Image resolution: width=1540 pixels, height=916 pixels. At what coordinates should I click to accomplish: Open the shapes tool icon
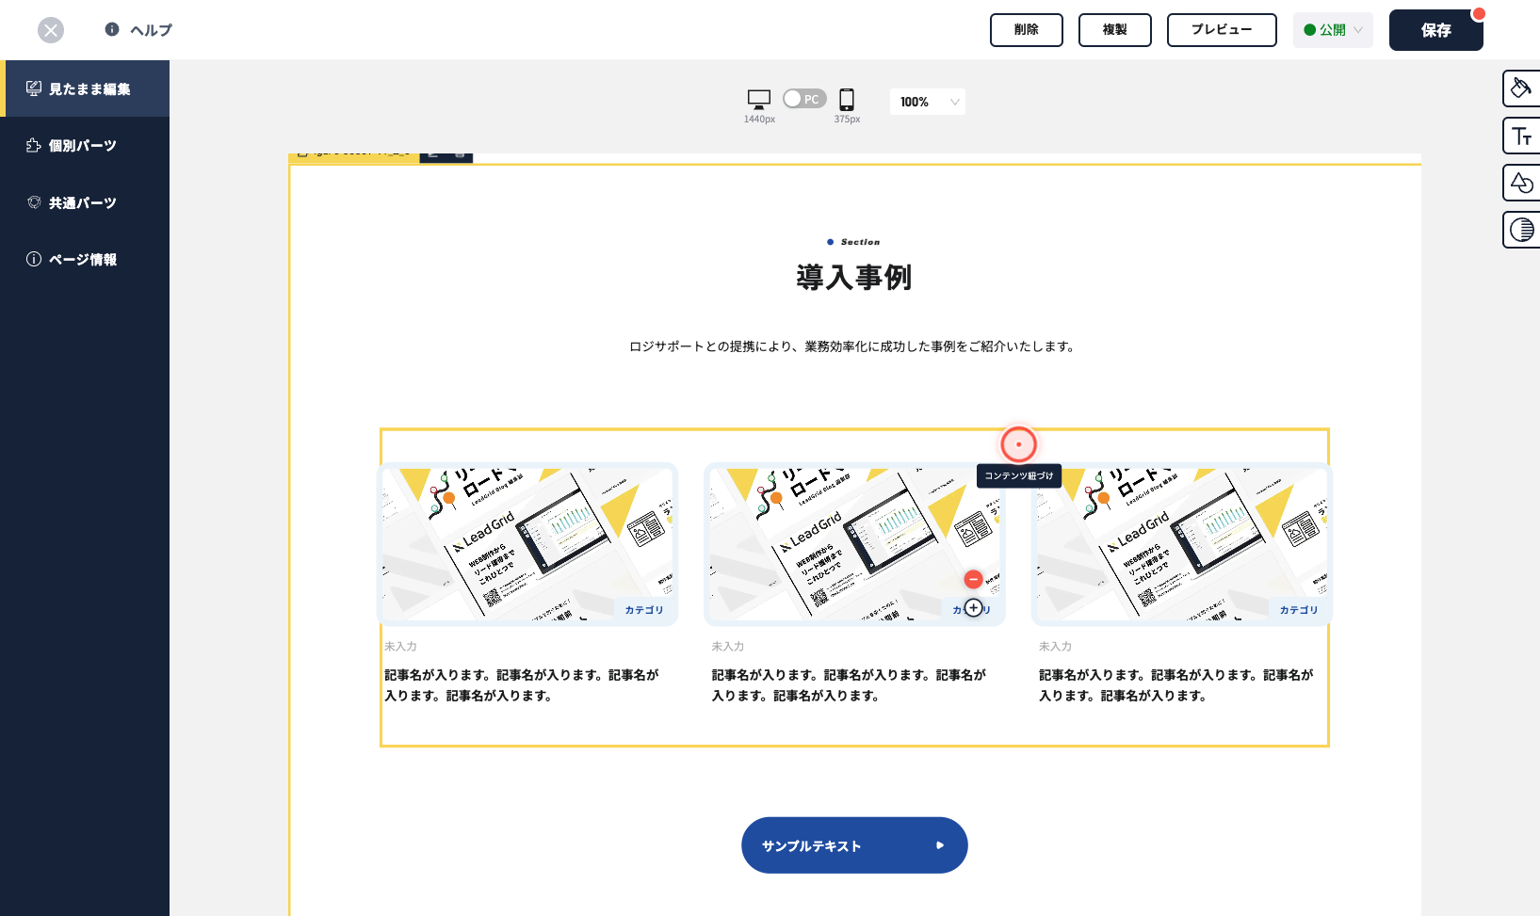[1521, 183]
